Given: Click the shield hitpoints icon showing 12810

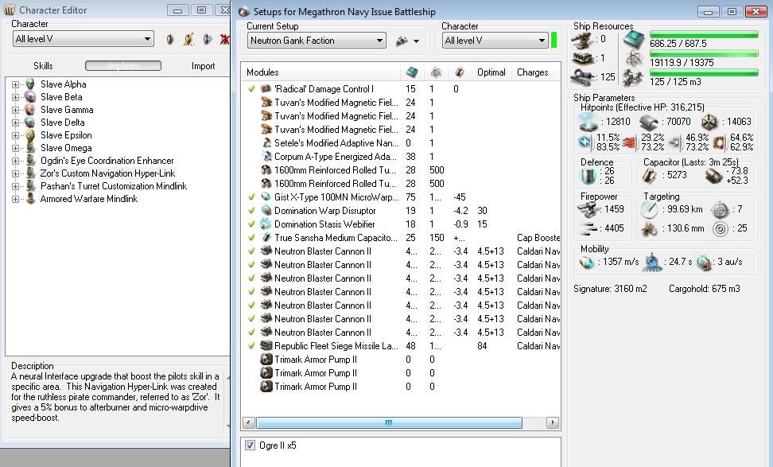Looking at the screenshot, I should [588, 121].
